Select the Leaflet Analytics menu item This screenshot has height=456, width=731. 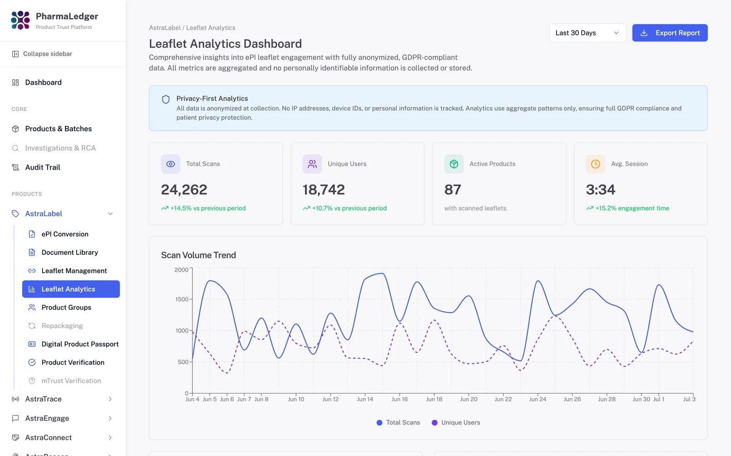(71, 289)
